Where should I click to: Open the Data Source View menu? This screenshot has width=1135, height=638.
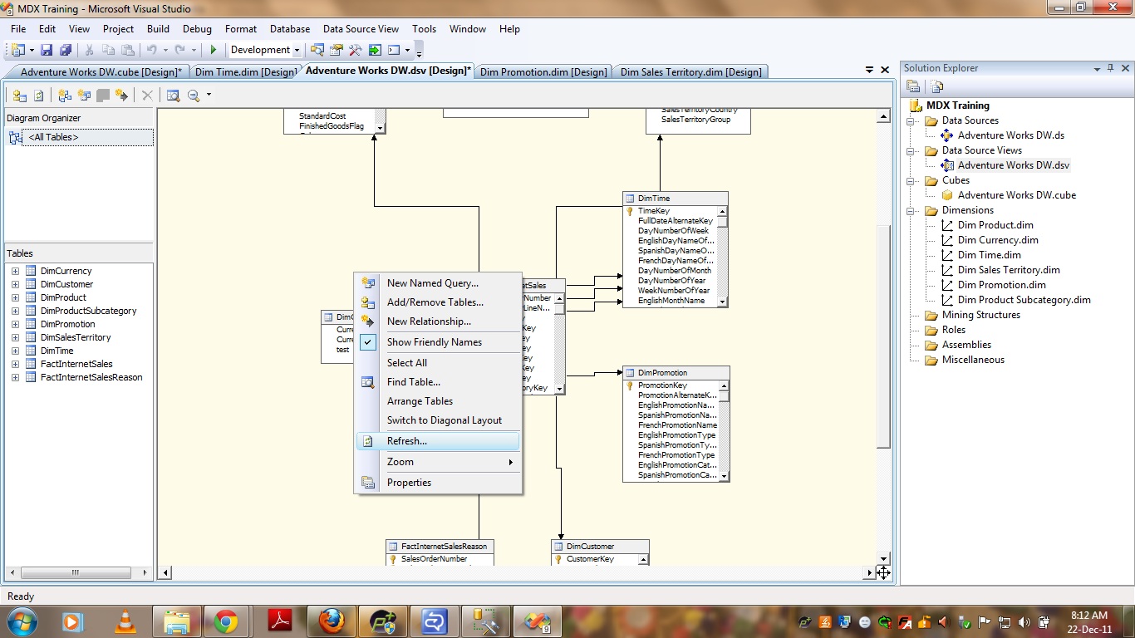[x=361, y=29]
